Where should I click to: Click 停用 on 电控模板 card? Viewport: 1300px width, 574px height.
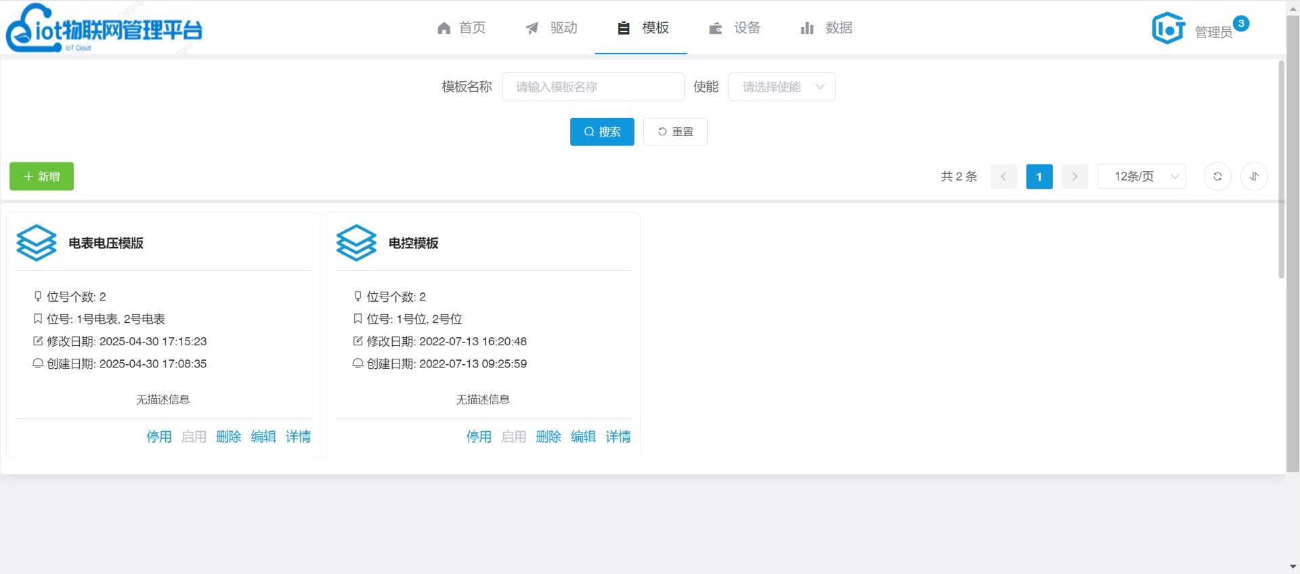coord(479,437)
